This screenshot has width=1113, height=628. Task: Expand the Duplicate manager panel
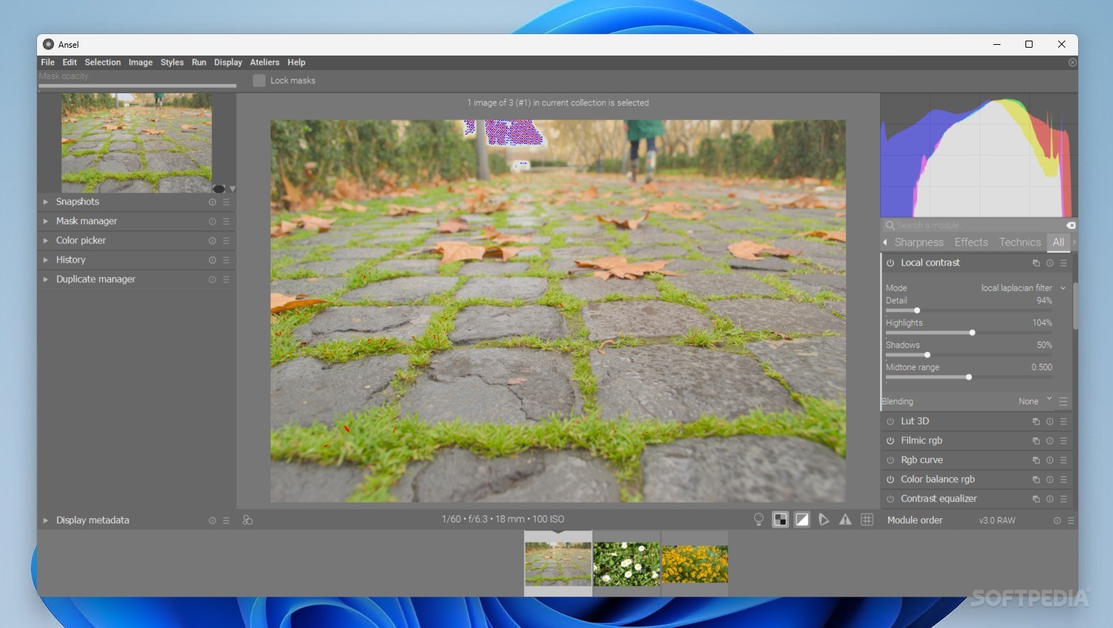pyautogui.click(x=46, y=279)
